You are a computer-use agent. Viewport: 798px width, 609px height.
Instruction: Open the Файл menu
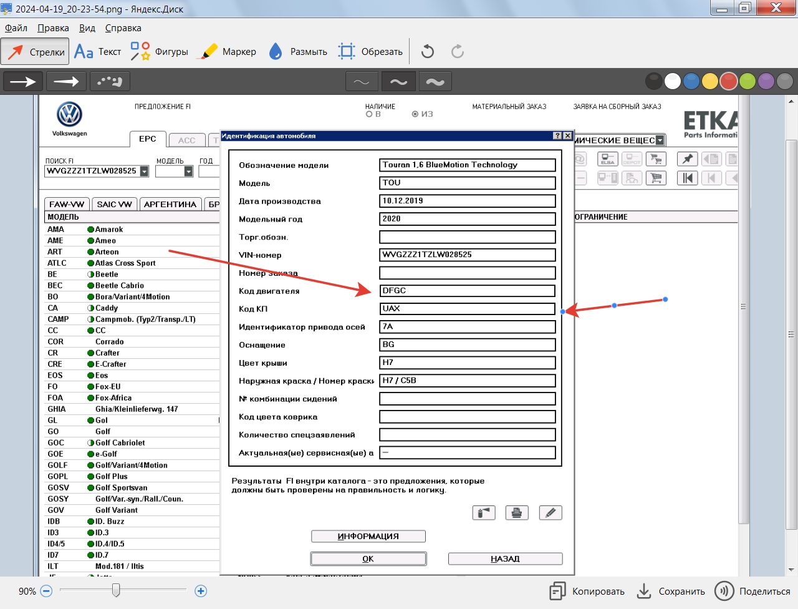[x=16, y=28]
